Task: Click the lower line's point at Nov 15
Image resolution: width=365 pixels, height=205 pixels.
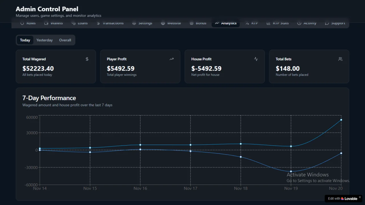Action: [x=90, y=152]
